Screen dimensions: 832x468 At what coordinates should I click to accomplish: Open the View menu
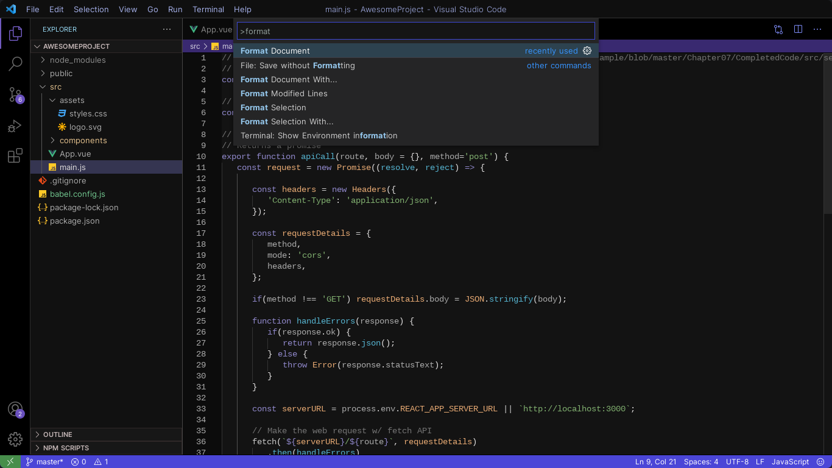coord(128,9)
